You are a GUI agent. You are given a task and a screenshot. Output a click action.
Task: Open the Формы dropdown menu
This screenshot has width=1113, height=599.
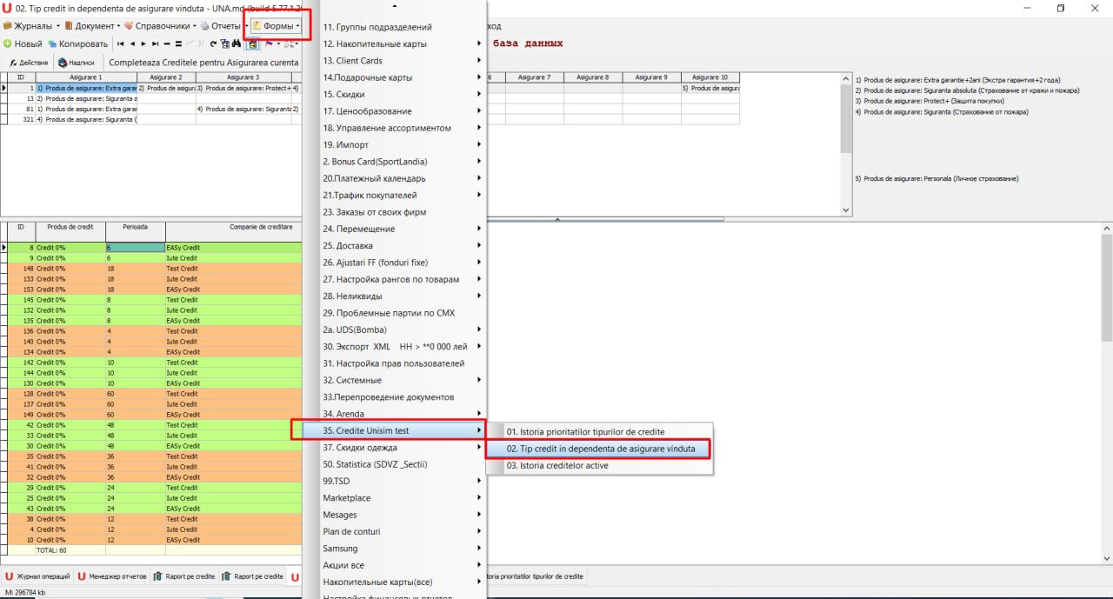tap(276, 26)
